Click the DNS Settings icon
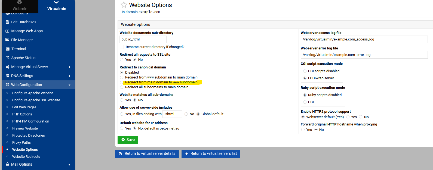The width and height of the screenshot is (433, 170). point(7,76)
